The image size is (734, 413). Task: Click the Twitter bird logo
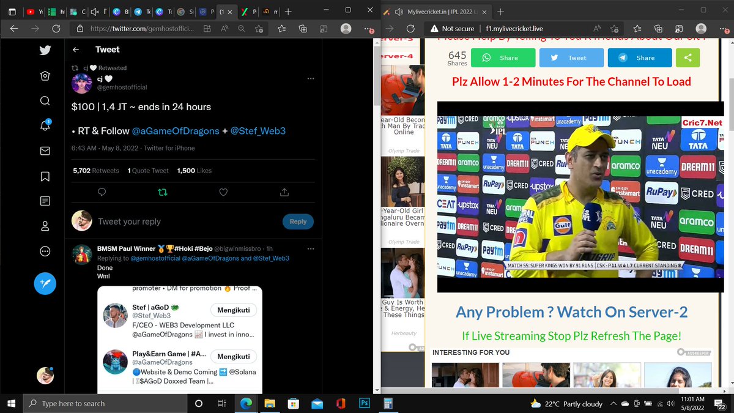[x=45, y=50]
